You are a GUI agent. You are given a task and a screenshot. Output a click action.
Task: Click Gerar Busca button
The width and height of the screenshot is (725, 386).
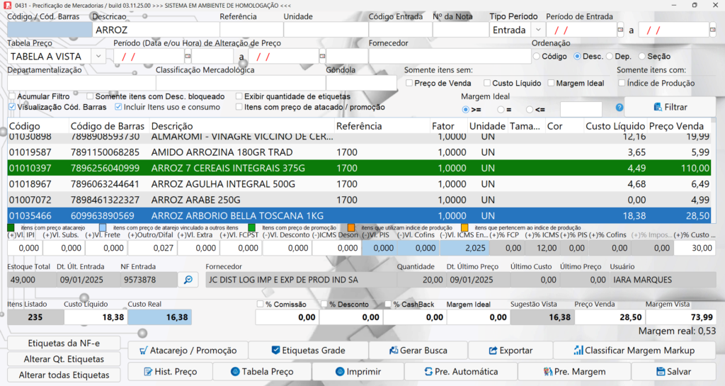point(418,350)
